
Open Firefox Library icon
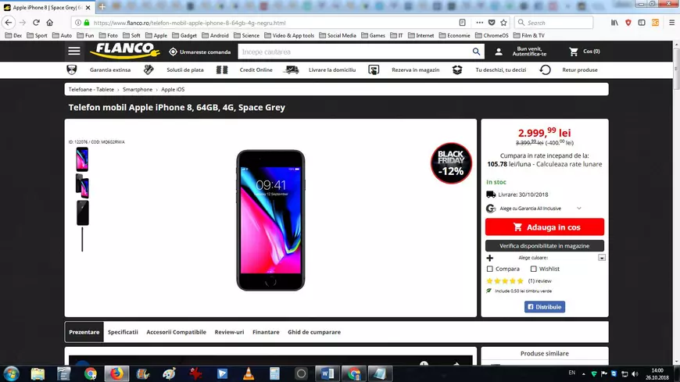tap(614, 23)
